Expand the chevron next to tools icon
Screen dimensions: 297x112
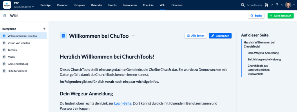pos(271,5)
